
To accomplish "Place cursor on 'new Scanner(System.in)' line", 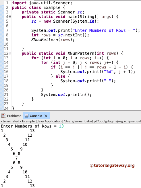I will 65,21.
